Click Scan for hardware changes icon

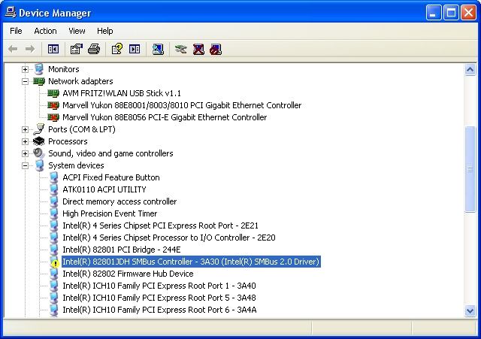pos(158,49)
